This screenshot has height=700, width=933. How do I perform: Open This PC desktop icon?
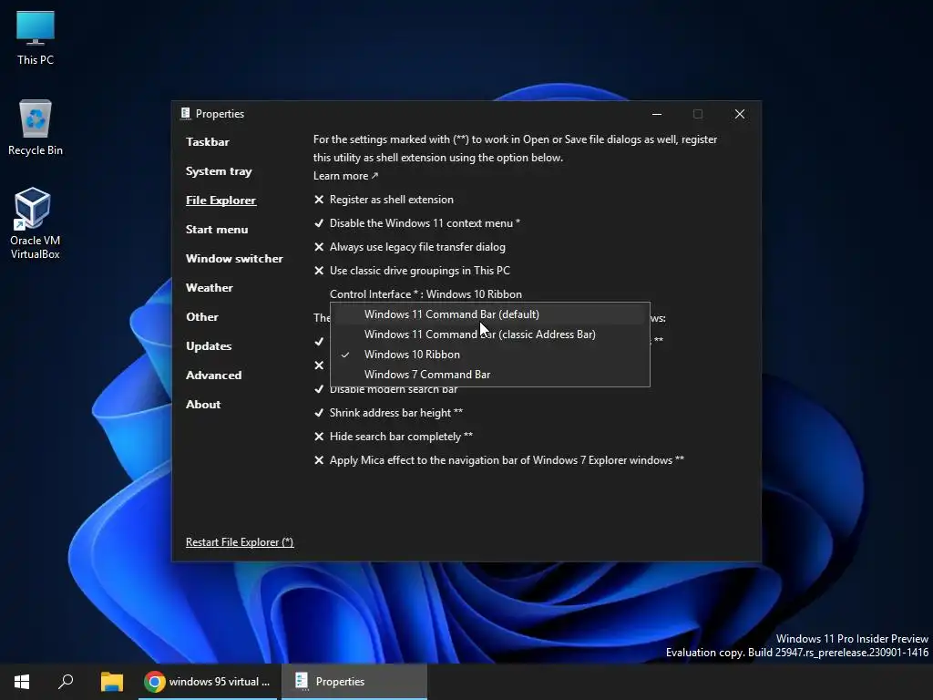pyautogui.click(x=36, y=38)
